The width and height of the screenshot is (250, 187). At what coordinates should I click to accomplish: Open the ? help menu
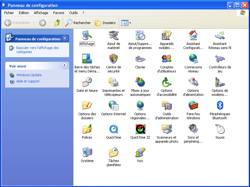tap(83, 13)
